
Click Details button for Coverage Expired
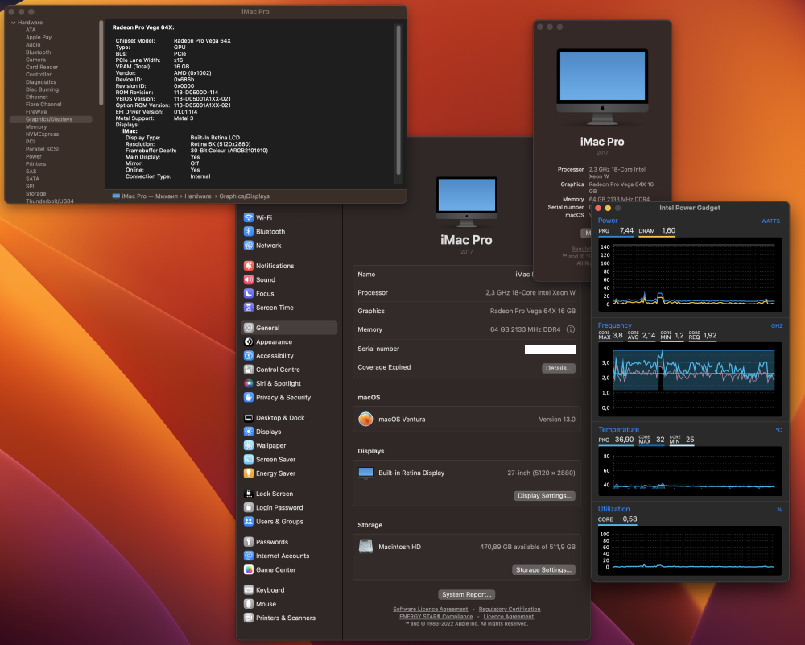(559, 368)
